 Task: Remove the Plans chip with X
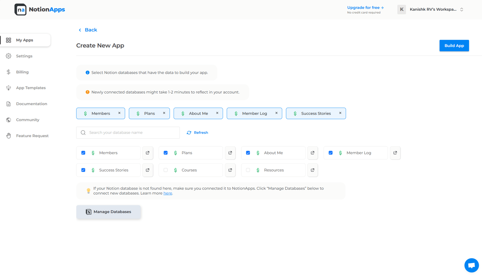click(x=164, y=113)
